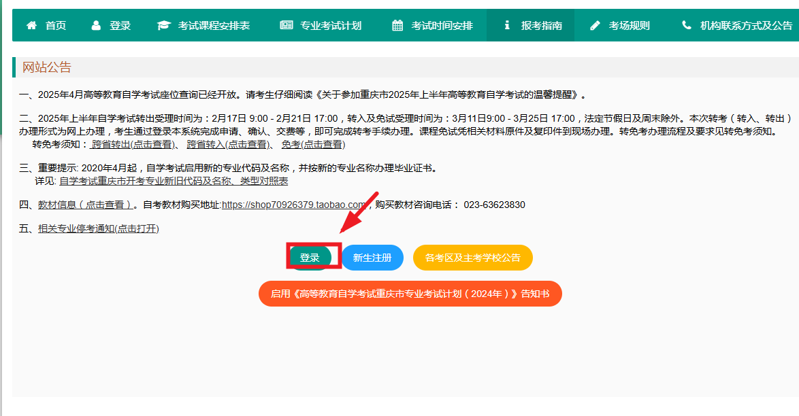
Task: Click the newspaper icon for 专业考试计划
Action: 286,26
